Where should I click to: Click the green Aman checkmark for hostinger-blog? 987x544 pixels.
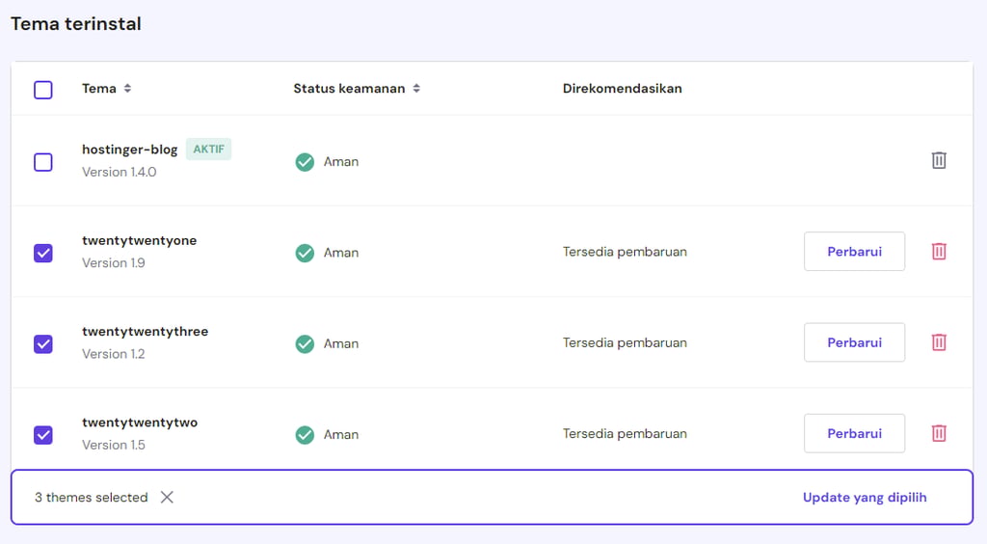pos(305,162)
